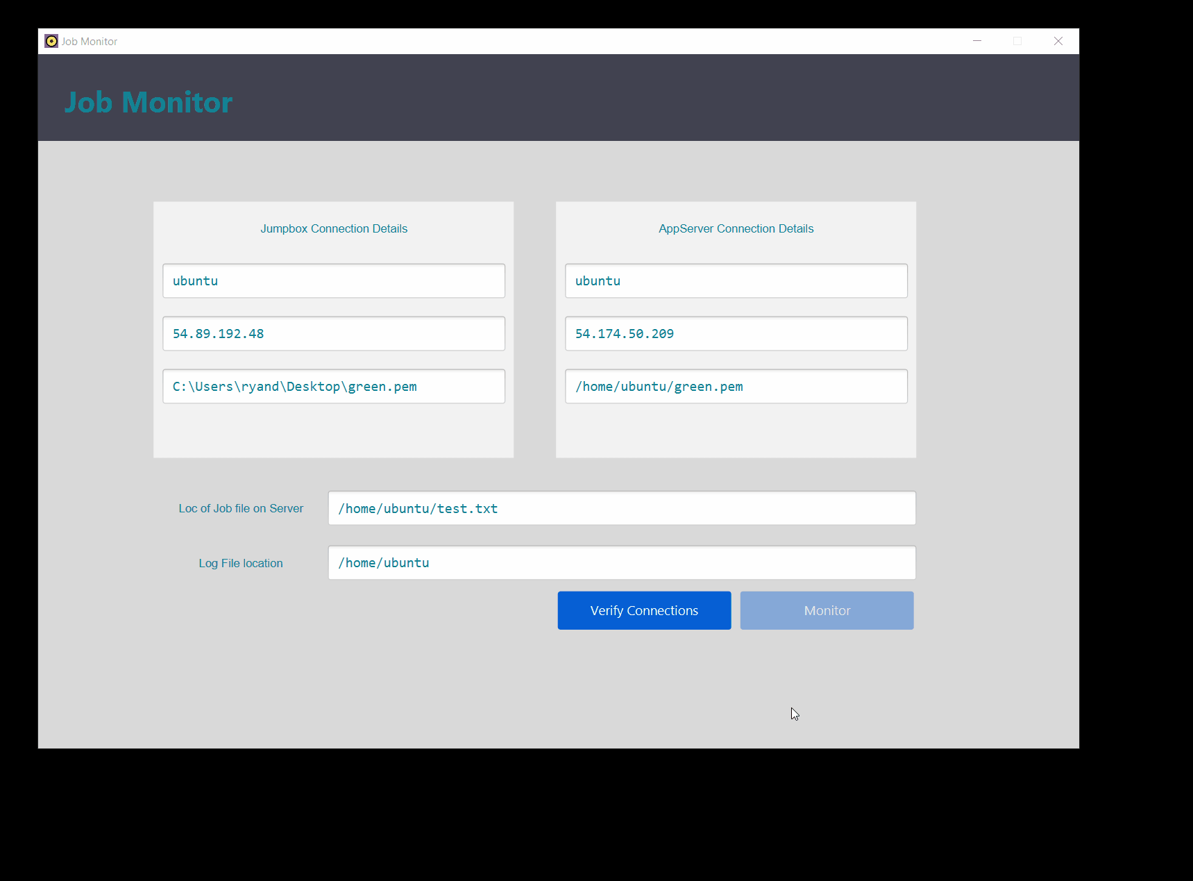
Task: Minimize the Job Monitor window
Action: pos(977,41)
